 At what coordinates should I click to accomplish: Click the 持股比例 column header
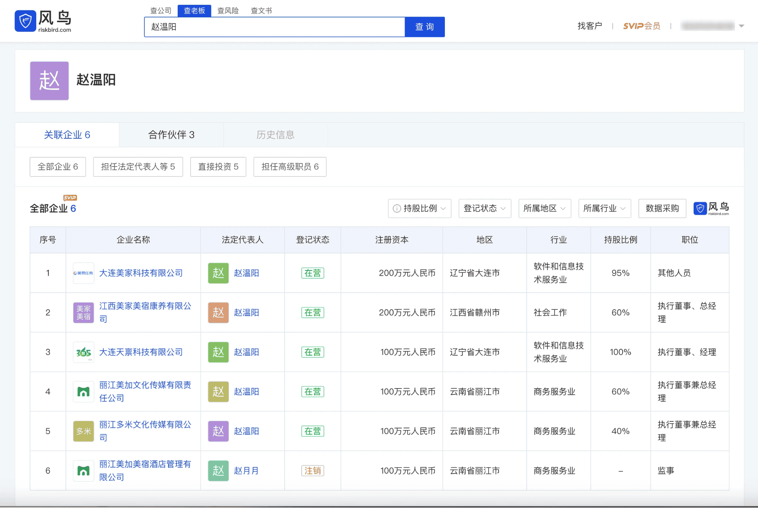coord(621,240)
